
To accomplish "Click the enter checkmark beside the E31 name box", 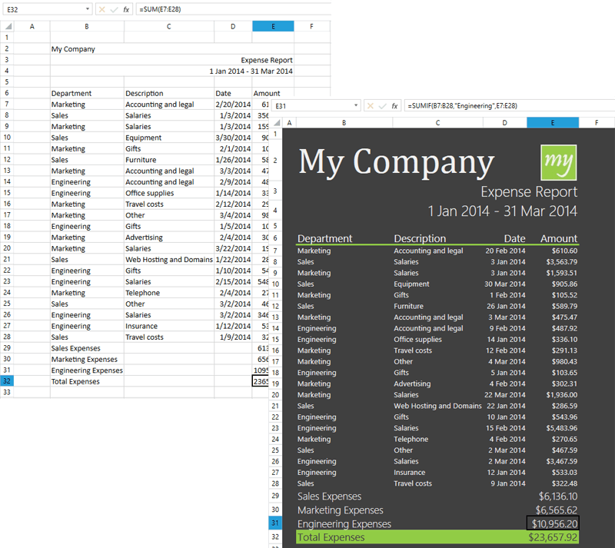I will 383,105.
